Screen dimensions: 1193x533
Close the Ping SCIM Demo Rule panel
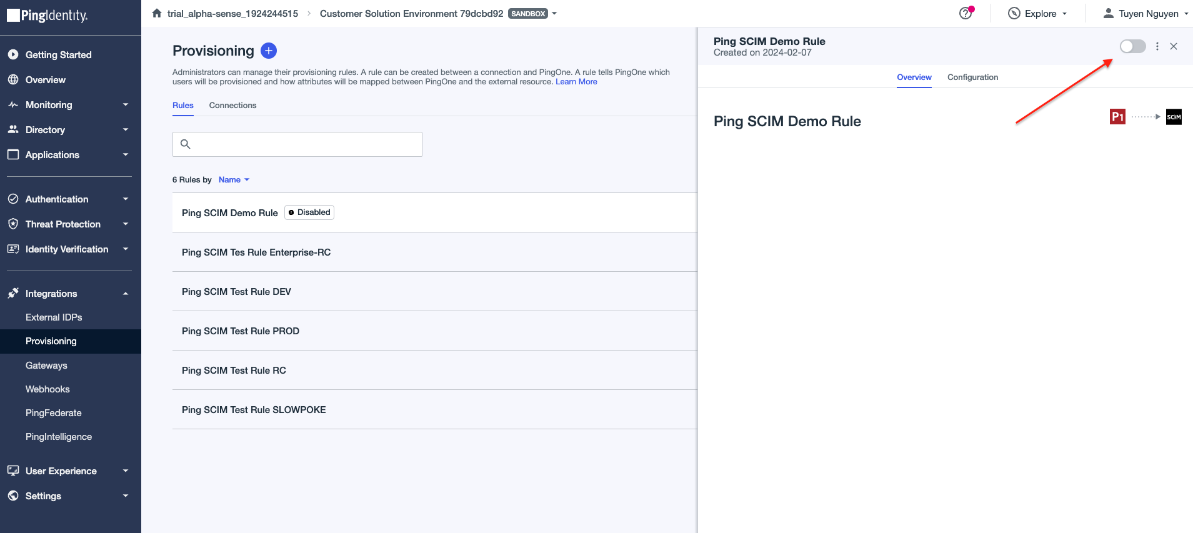1174,46
